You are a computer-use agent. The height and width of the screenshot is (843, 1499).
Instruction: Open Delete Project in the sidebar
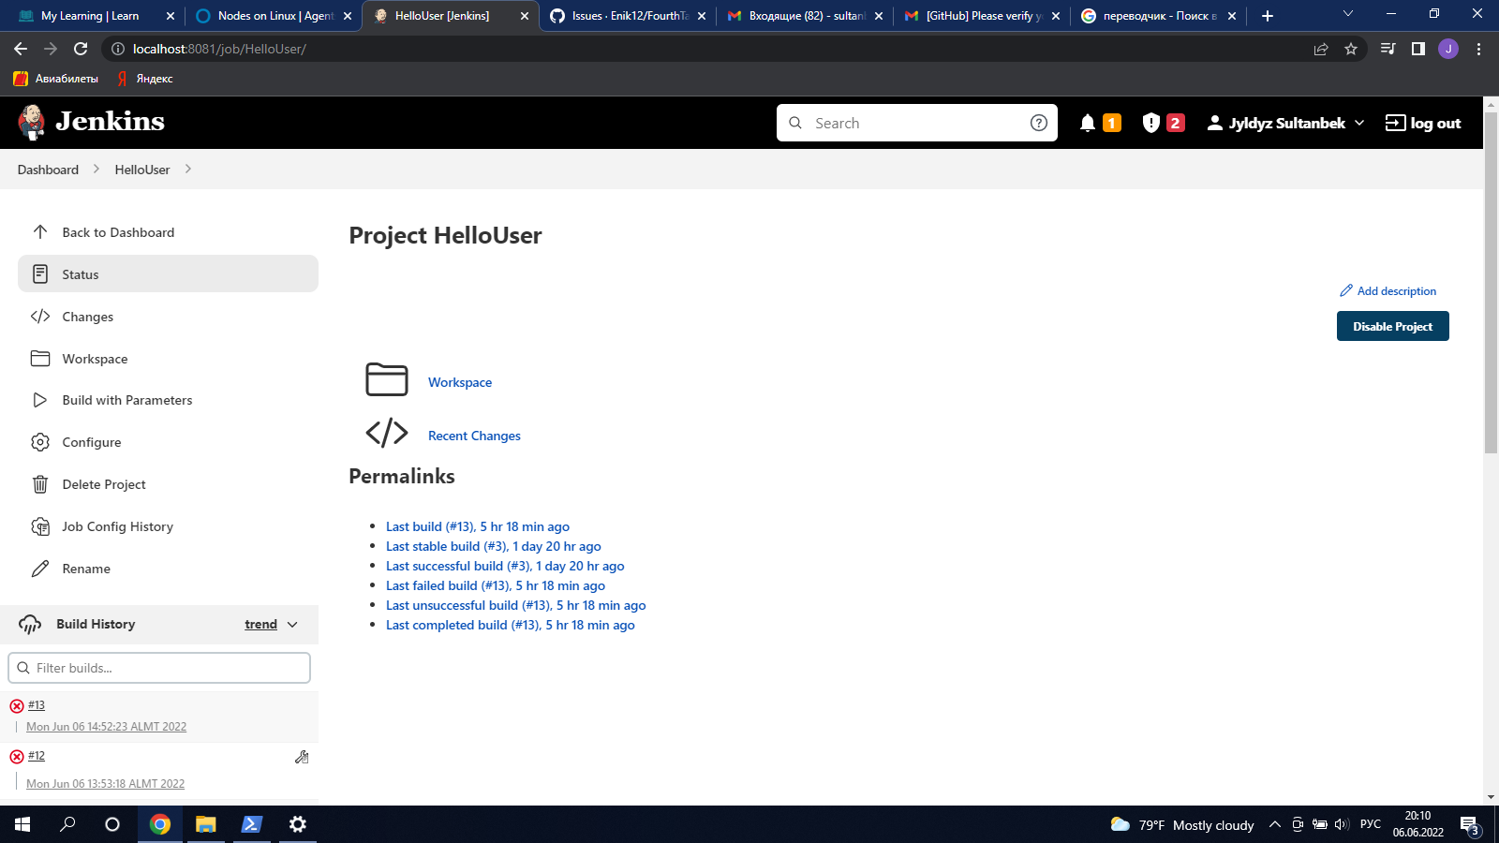click(168, 484)
